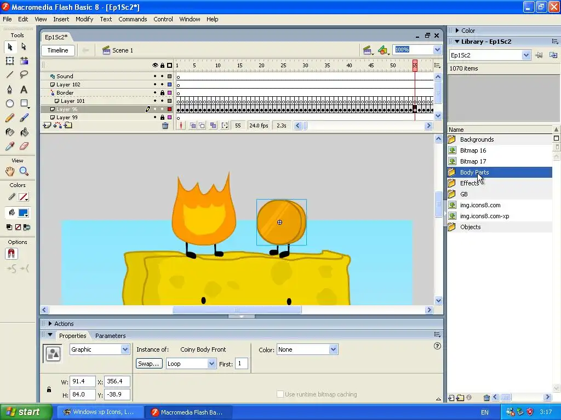
Task: Click the Timeline toggle button
Action: 58,50
